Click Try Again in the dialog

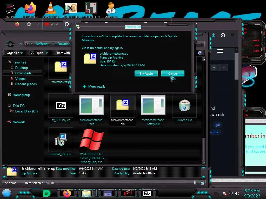point(146,73)
